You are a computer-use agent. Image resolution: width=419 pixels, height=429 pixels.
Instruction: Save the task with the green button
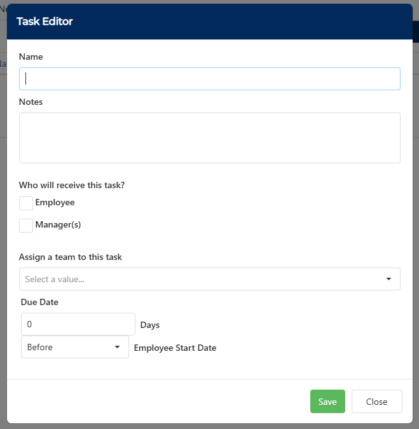(x=327, y=402)
